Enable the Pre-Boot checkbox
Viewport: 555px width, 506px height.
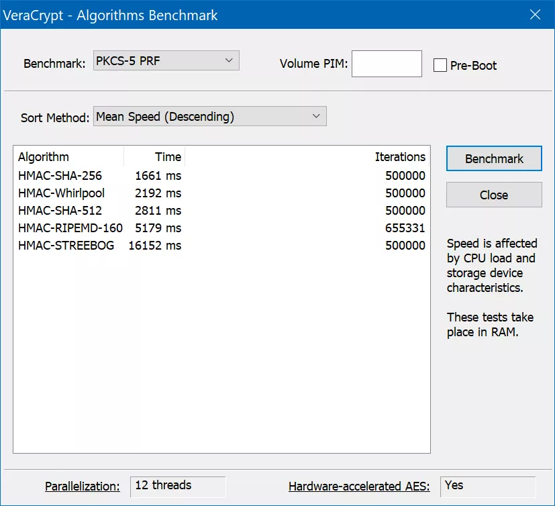pos(440,65)
